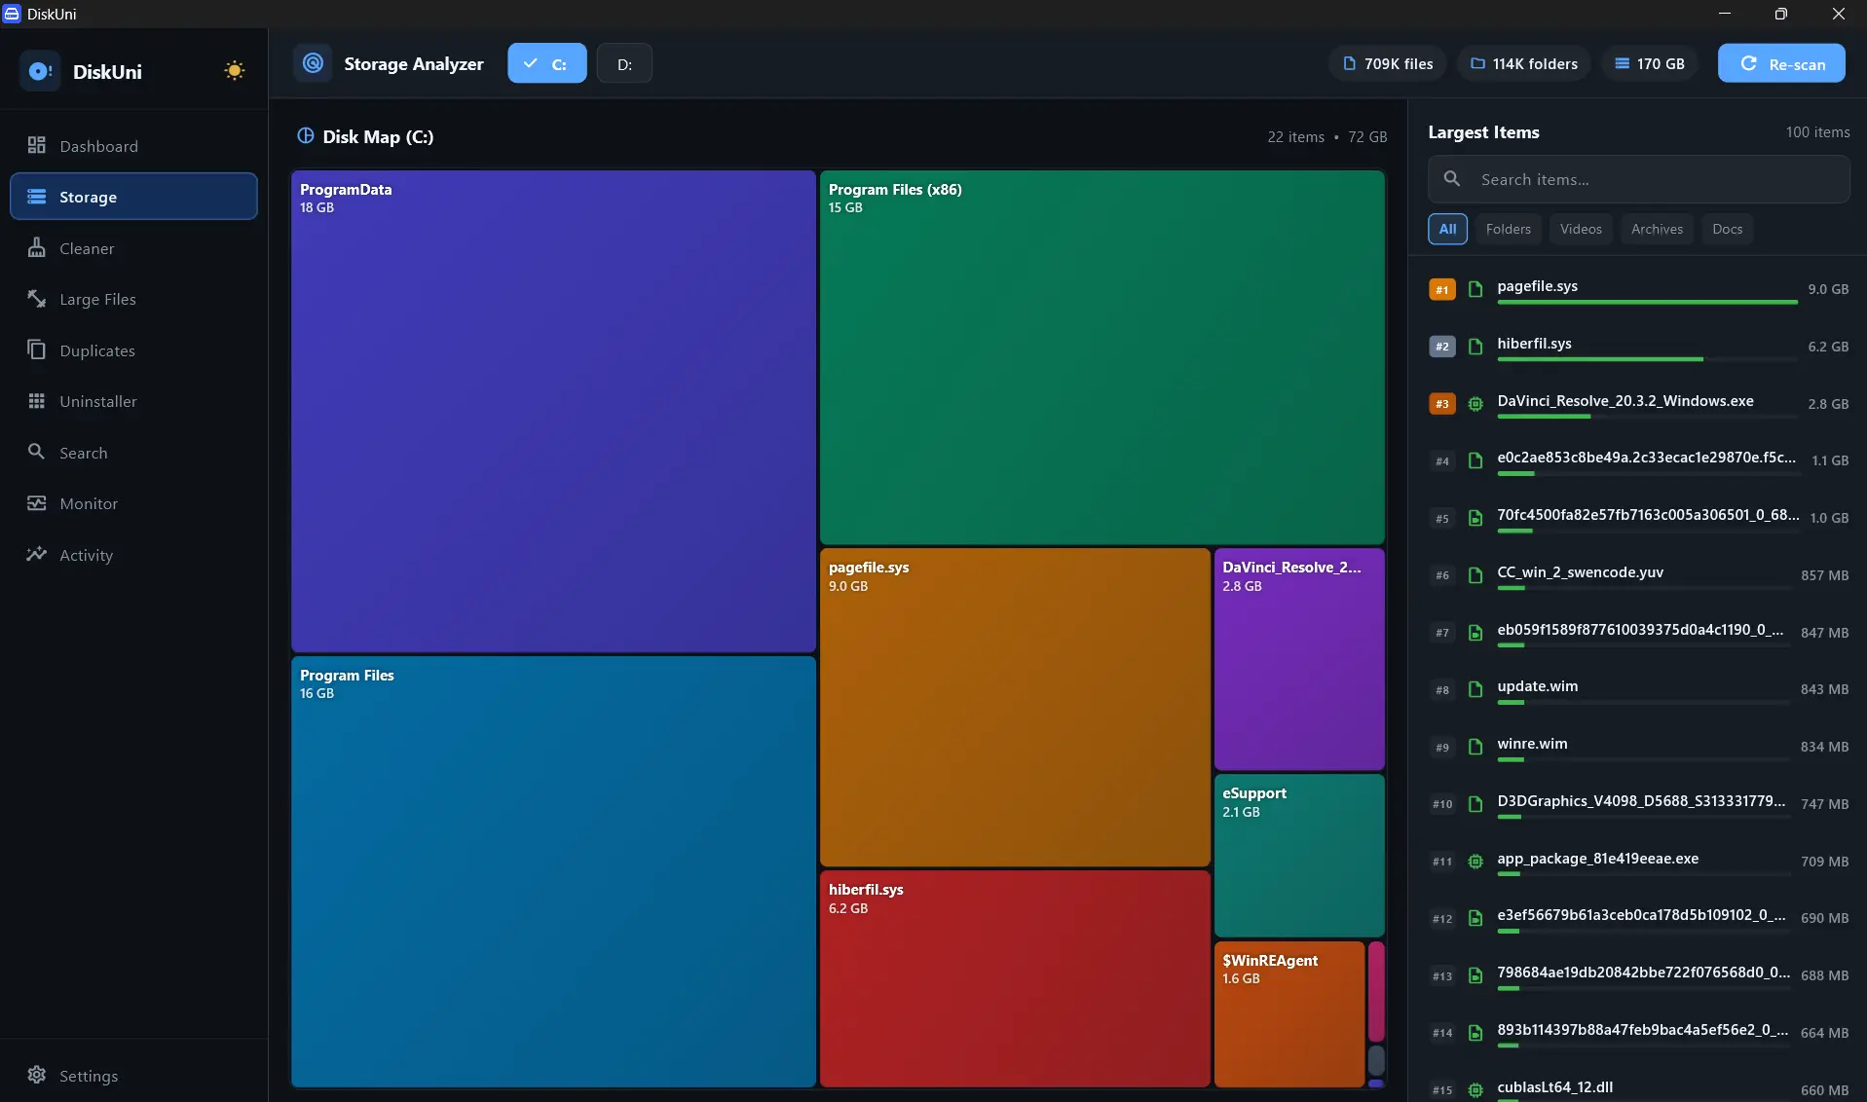Click the Storage Analyzer target icon
Image resolution: width=1867 pixels, height=1102 pixels.
(313, 63)
